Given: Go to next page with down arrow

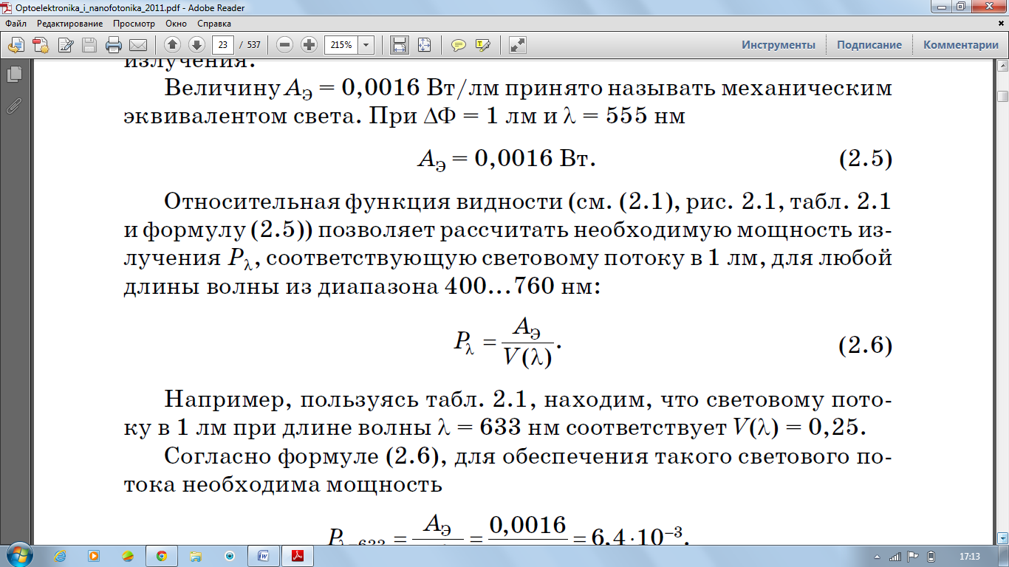Looking at the screenshot, I should pyautogui.click(x=196, y=45).
